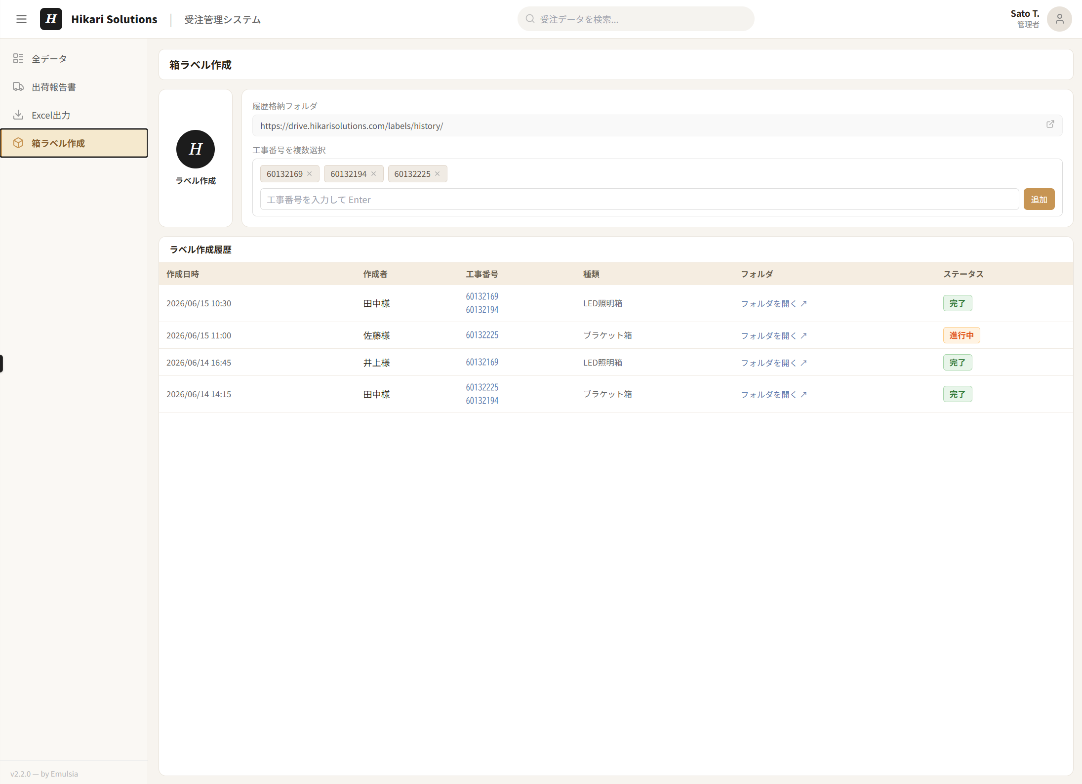
Task: Click the フォルダ column header
Action: [757, 274]
